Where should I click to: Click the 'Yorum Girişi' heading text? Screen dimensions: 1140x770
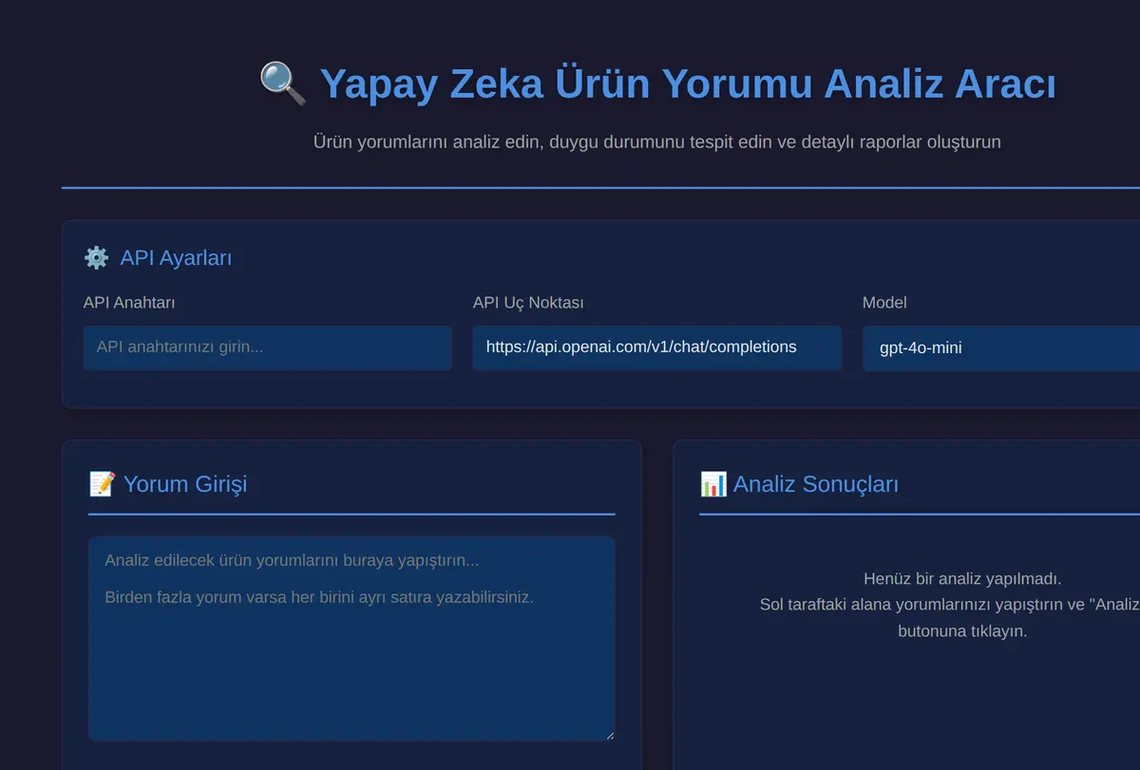185,484
